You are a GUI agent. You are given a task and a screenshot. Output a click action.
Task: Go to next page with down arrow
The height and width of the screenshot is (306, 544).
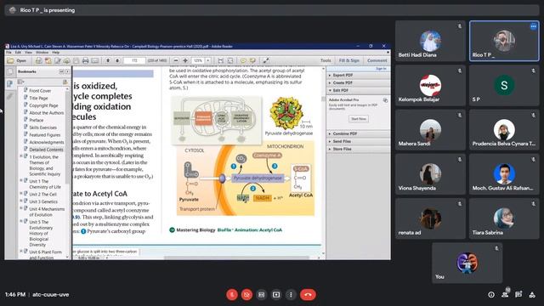[117, 60]
